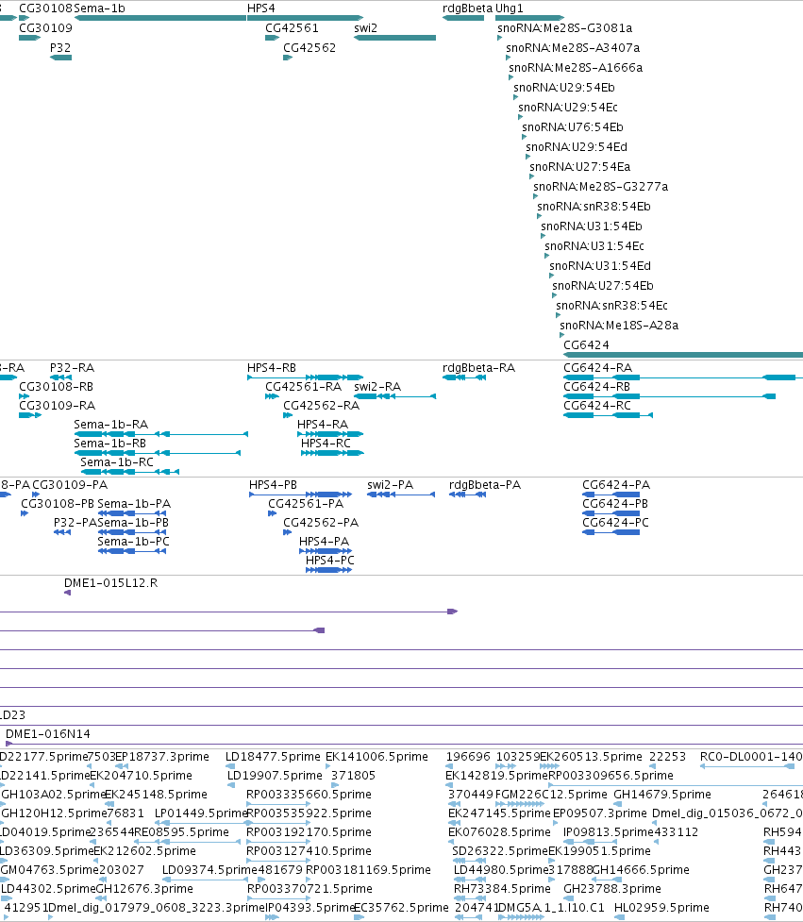Select the CG42562-PA protein label
The height and width of the screenshot is (922, 803).
(x=321, y=523)
